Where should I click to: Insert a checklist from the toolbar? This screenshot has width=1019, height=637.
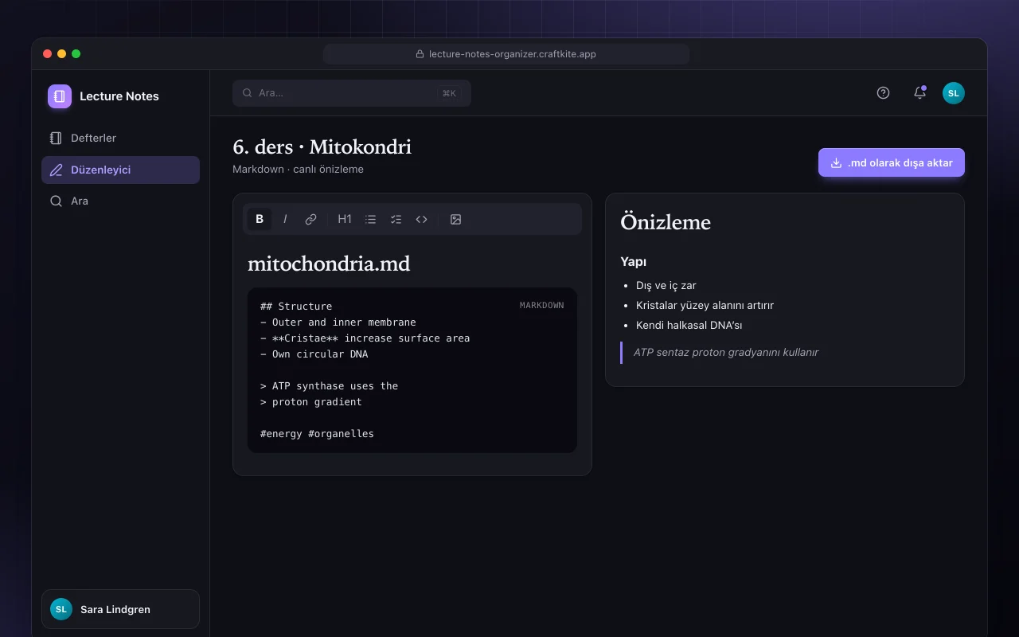396,219
